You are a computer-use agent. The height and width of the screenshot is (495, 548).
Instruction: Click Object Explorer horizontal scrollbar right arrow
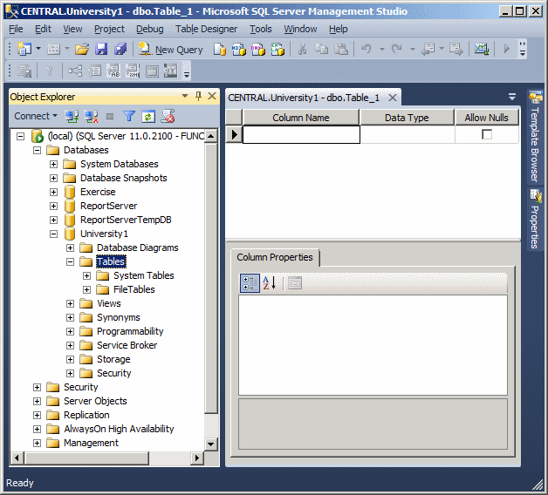(197, 458)
